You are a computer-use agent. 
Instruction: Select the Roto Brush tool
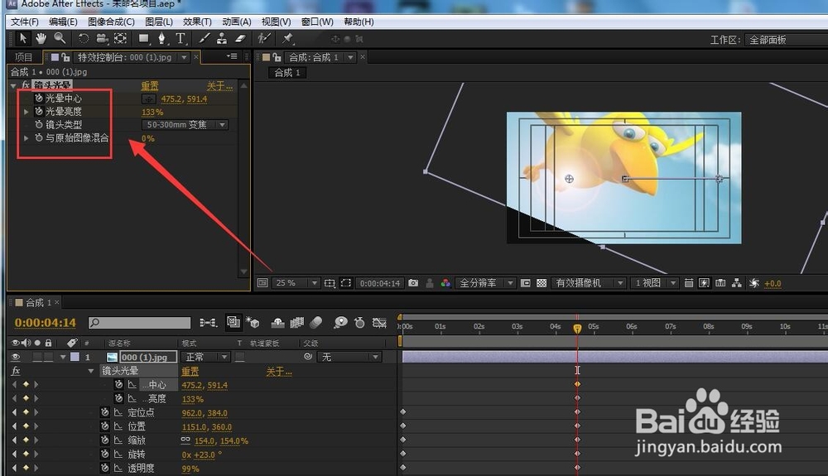[263, 38]
